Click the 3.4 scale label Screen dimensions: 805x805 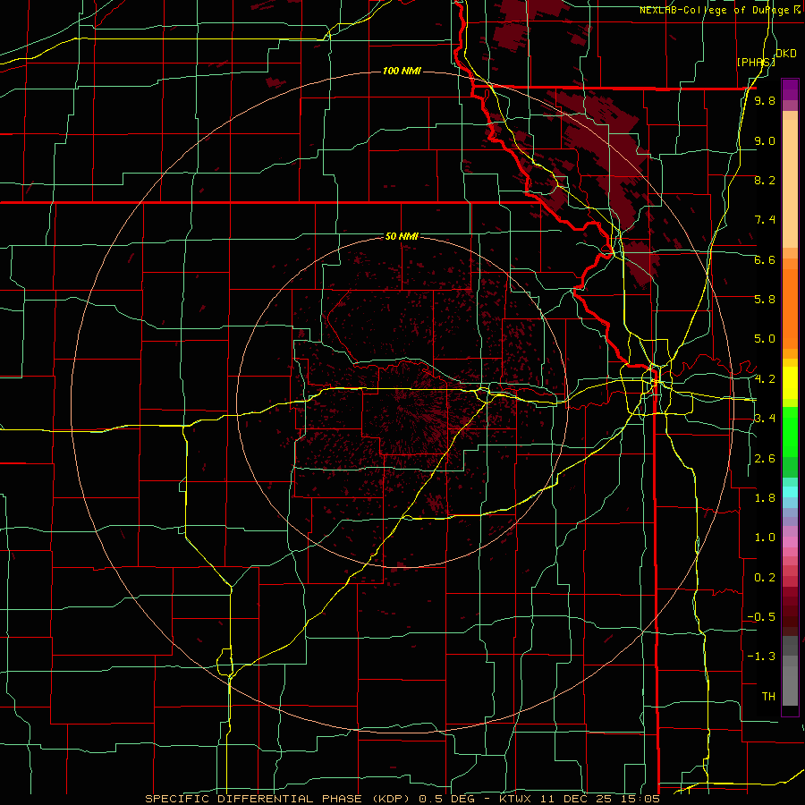tap(765, 419)
